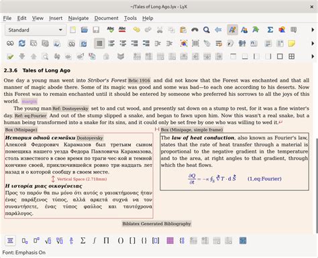This screenshot has height=258, width=318.
Task: Toggle the highlighted default paragraph alignment
Action: click(x=99, y=44)
